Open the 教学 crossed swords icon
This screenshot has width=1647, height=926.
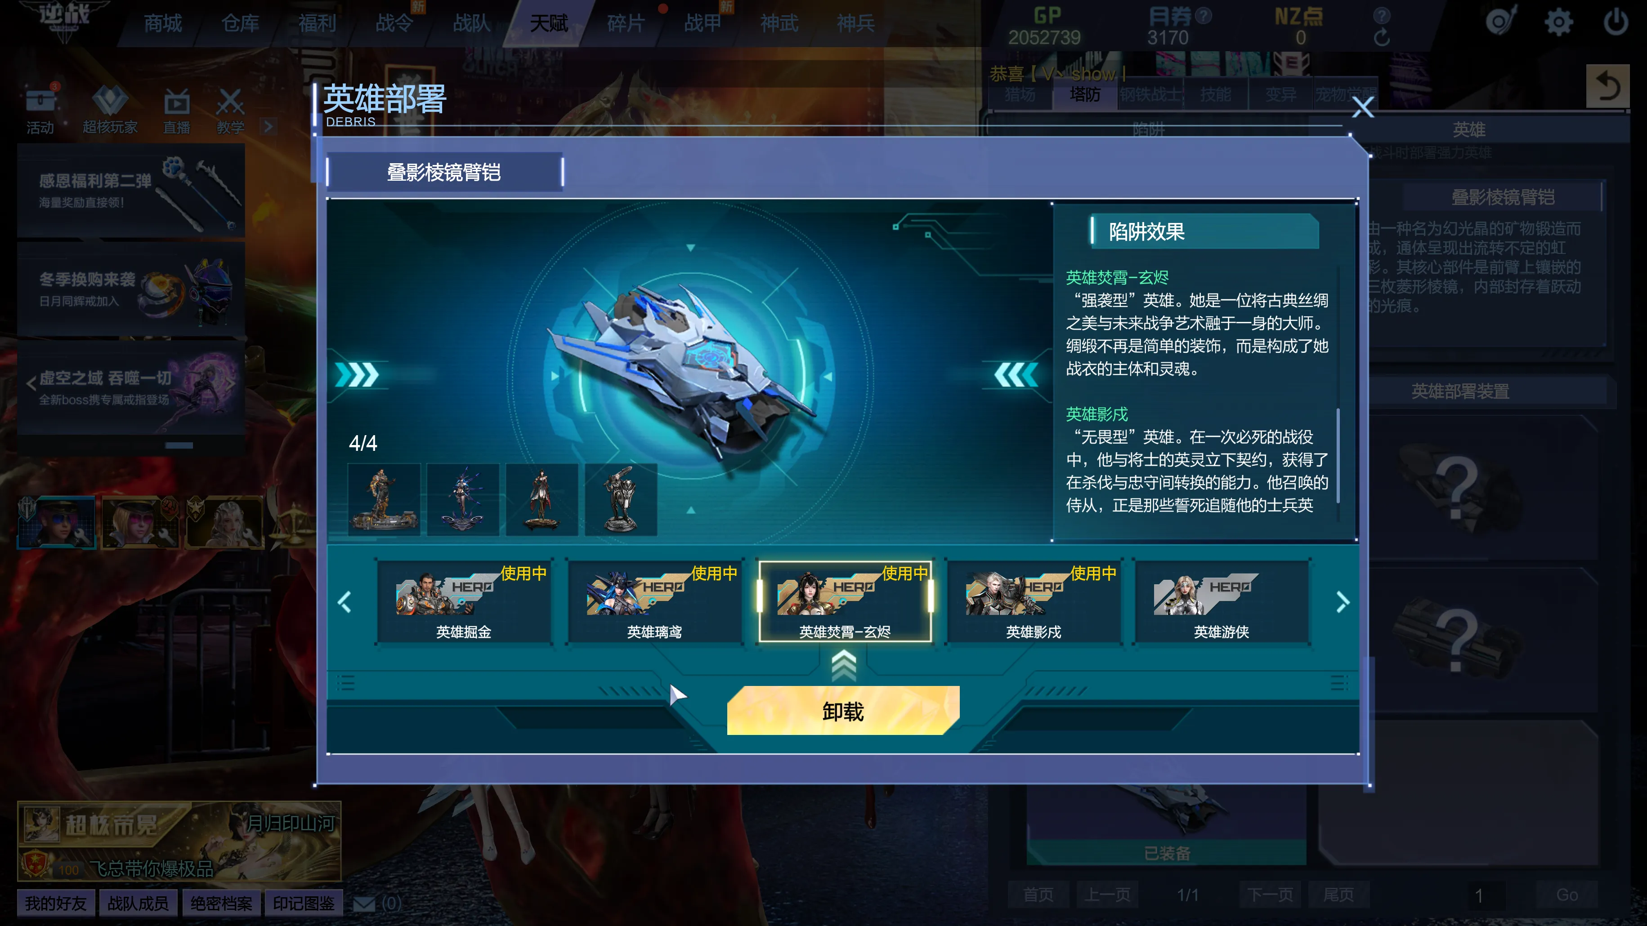tap(230, 102)
